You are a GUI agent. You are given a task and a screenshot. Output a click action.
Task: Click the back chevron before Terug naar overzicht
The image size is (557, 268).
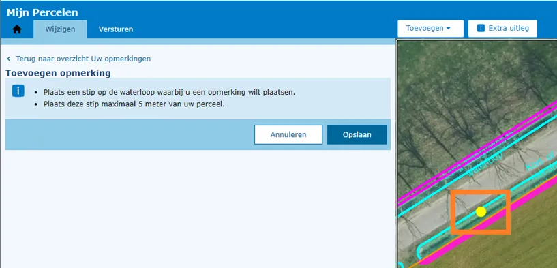tap(9, 59)
